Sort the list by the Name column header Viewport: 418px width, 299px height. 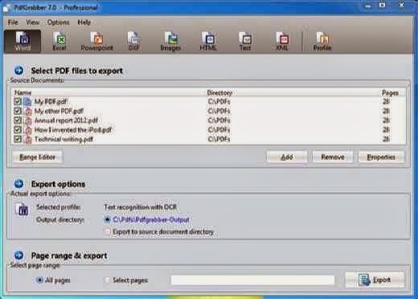click(23, 92)
